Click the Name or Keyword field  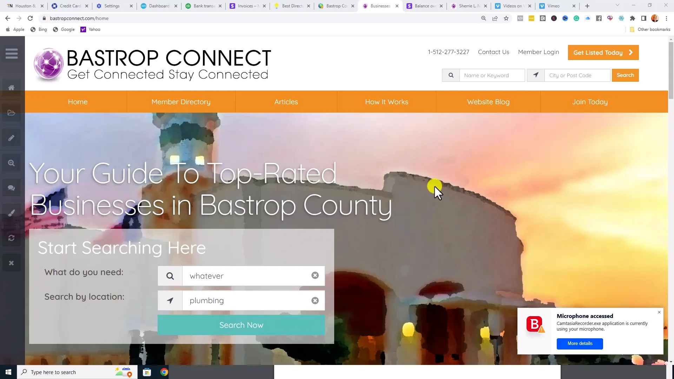(492, 75)
